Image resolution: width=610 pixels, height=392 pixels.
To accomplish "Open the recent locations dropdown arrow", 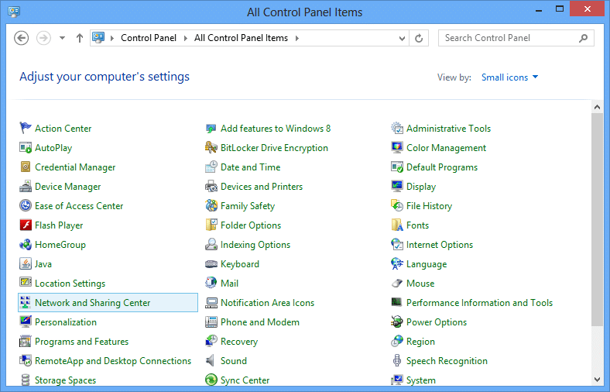I will (x=62, y=38).
